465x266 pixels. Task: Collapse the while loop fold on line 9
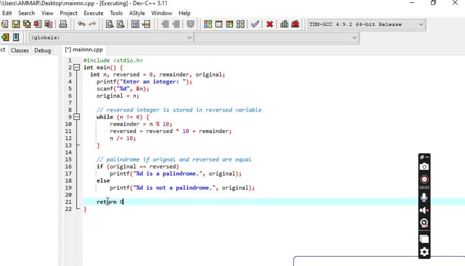[77, 117]
